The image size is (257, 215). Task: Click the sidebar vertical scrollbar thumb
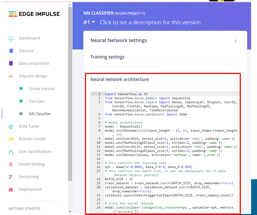(x=70, y=94)
